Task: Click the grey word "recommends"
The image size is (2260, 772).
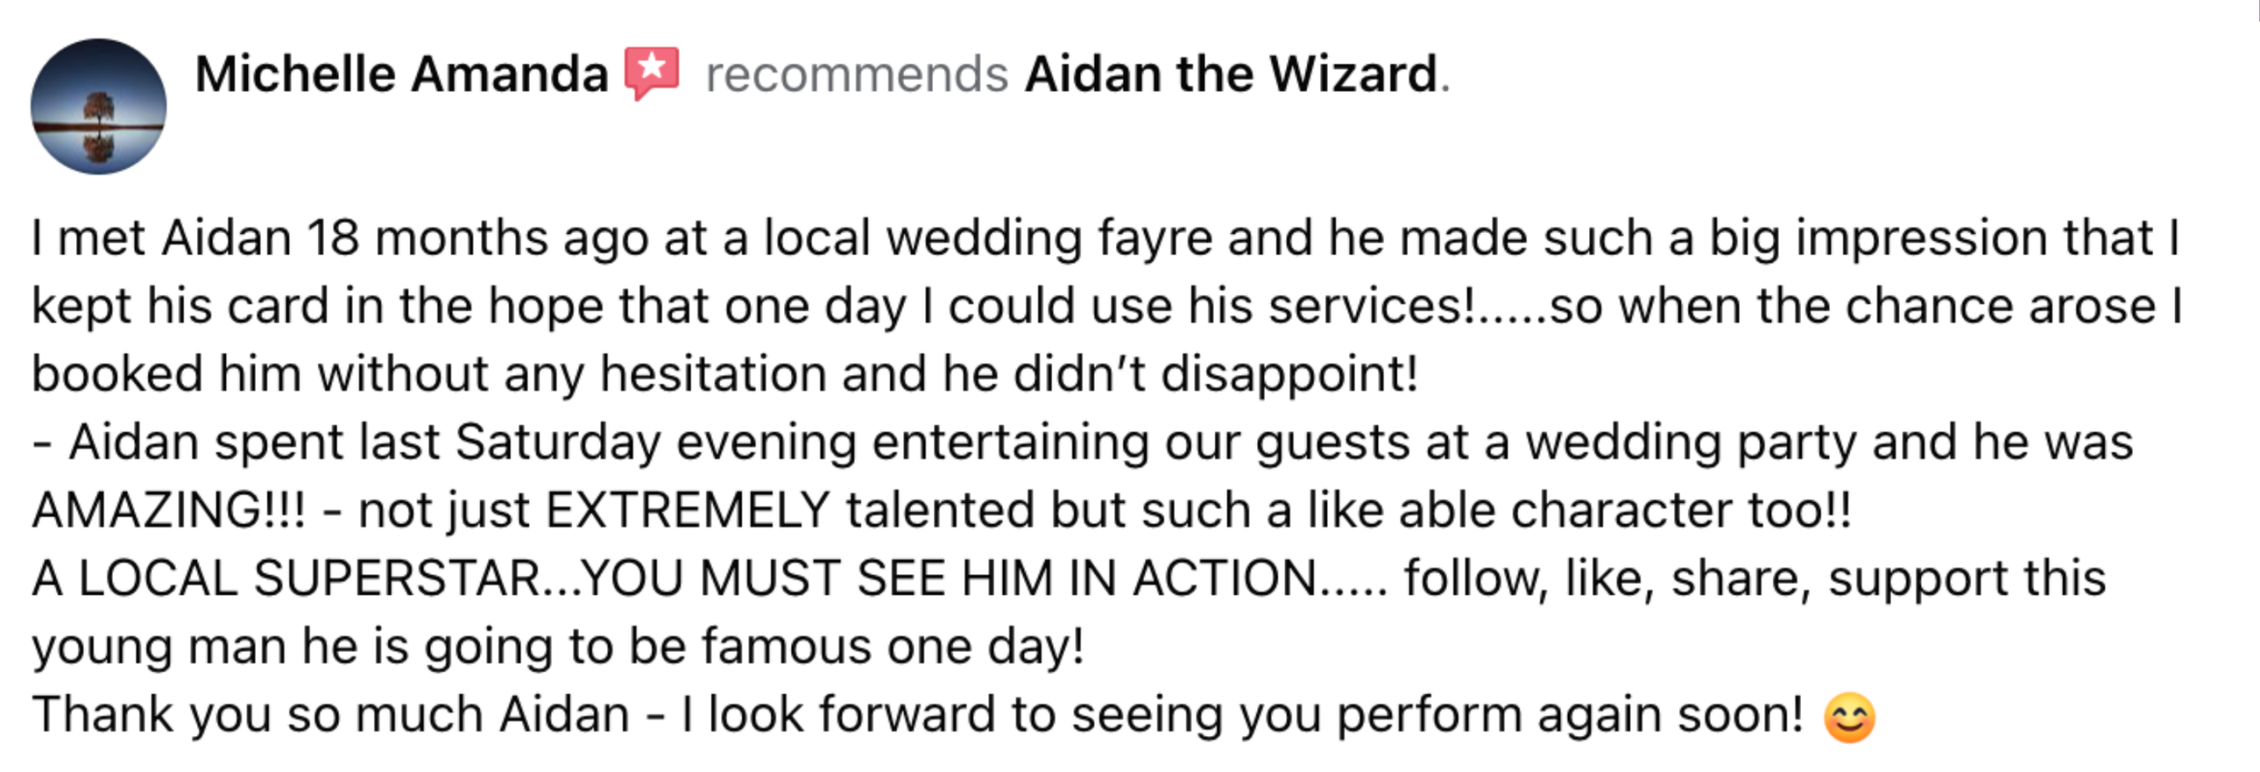Action: click(x=856, y=73)
